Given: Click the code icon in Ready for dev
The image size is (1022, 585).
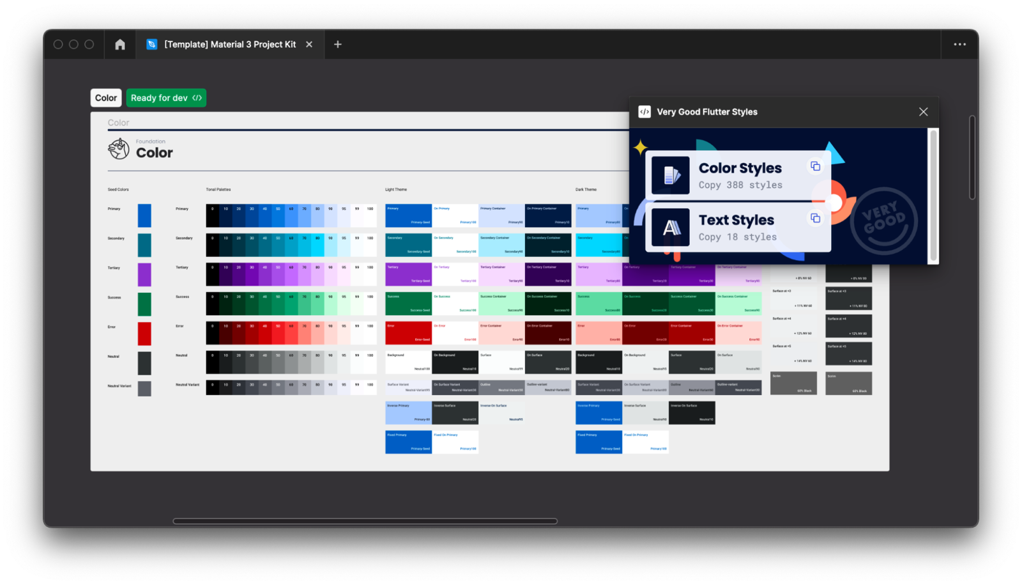Looking at the screenshot, I should 197,98.
